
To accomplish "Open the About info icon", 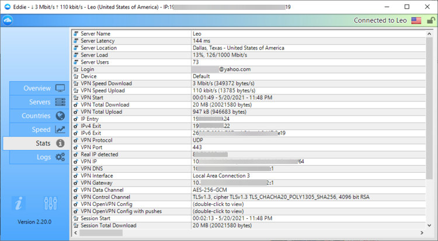I will point(19,203).
